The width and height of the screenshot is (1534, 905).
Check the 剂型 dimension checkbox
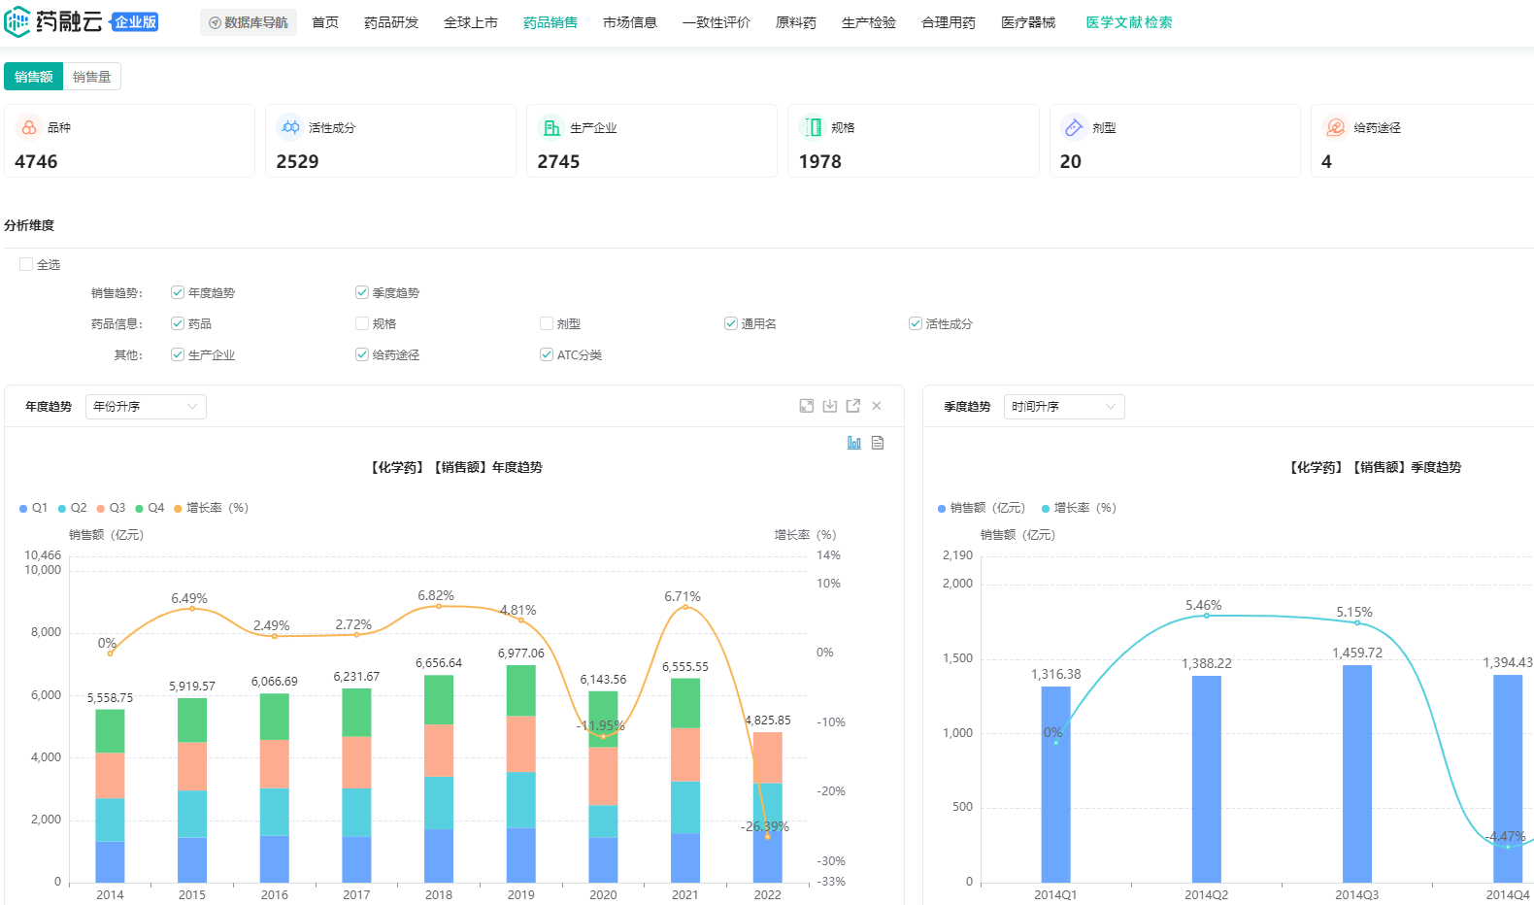547,323
